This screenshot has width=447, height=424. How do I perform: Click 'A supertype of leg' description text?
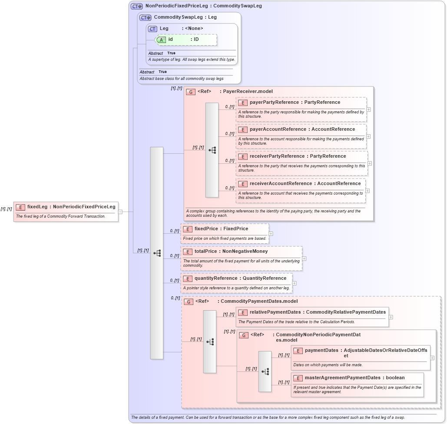pos(192,60)
